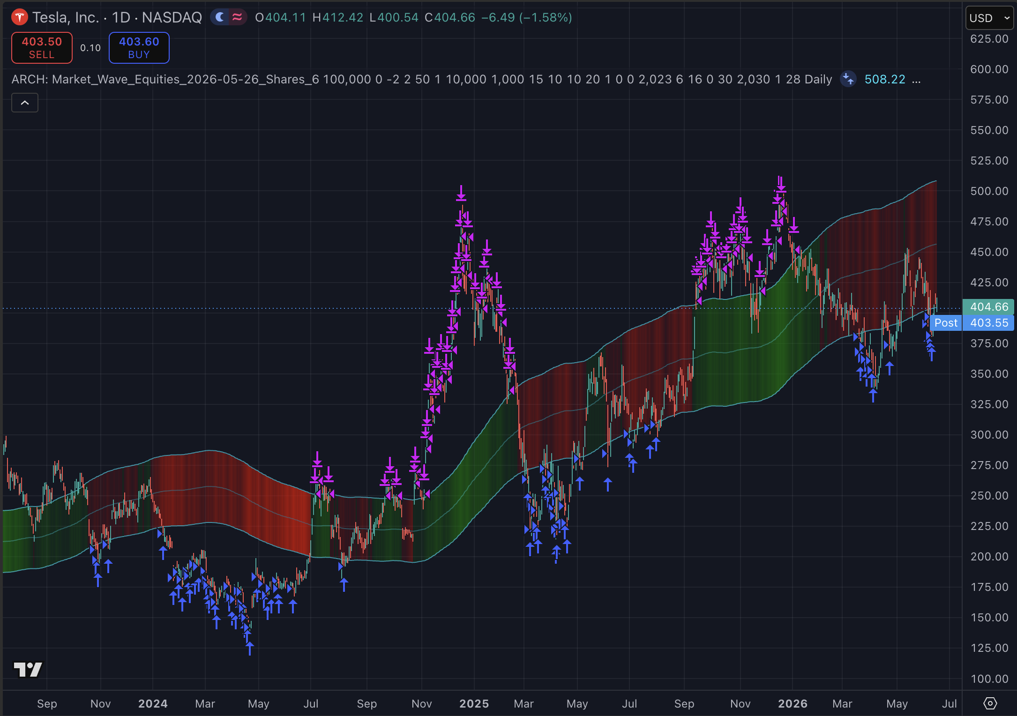Viewport: 1017px width, 716px height.
Task: Open the USD currency dropdown
Action: pos(989,18)
